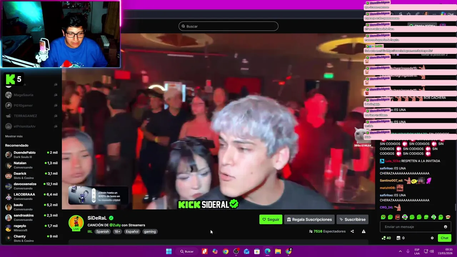
Task: Send message with green Chat button
Action: coord(445,238)
